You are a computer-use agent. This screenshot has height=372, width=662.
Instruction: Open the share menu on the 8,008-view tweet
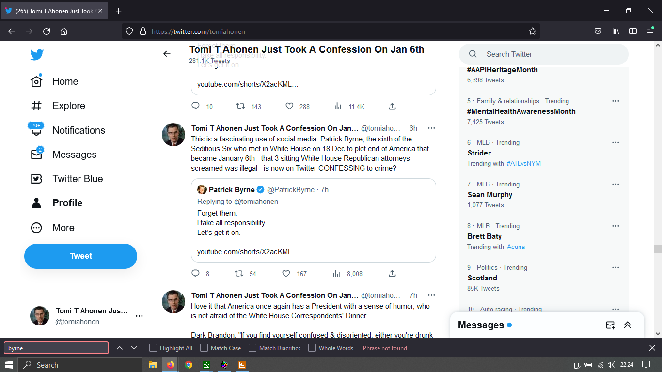click(392, 274)
